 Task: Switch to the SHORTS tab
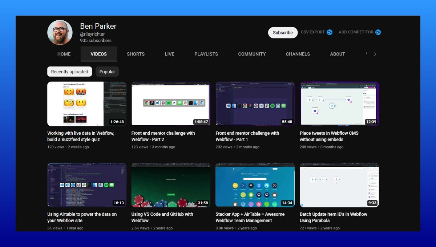(x=136, y=54)
